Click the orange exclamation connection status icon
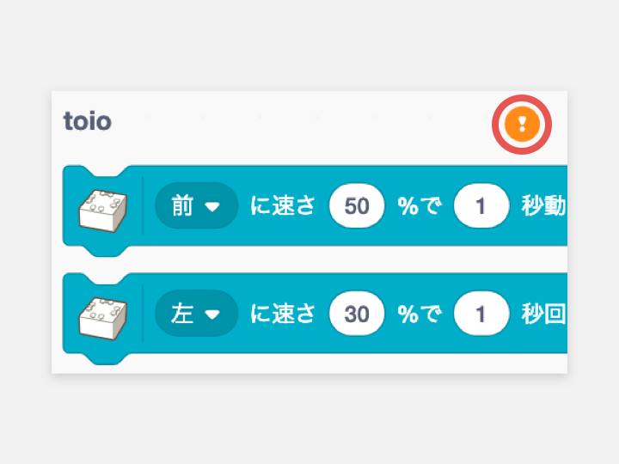The height and width of the screenshot is (464, 619). pos(522,124)
